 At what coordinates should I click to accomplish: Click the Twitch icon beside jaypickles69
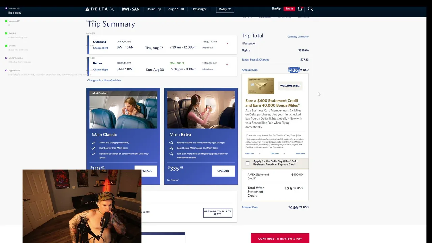click(x=6, y=70)
